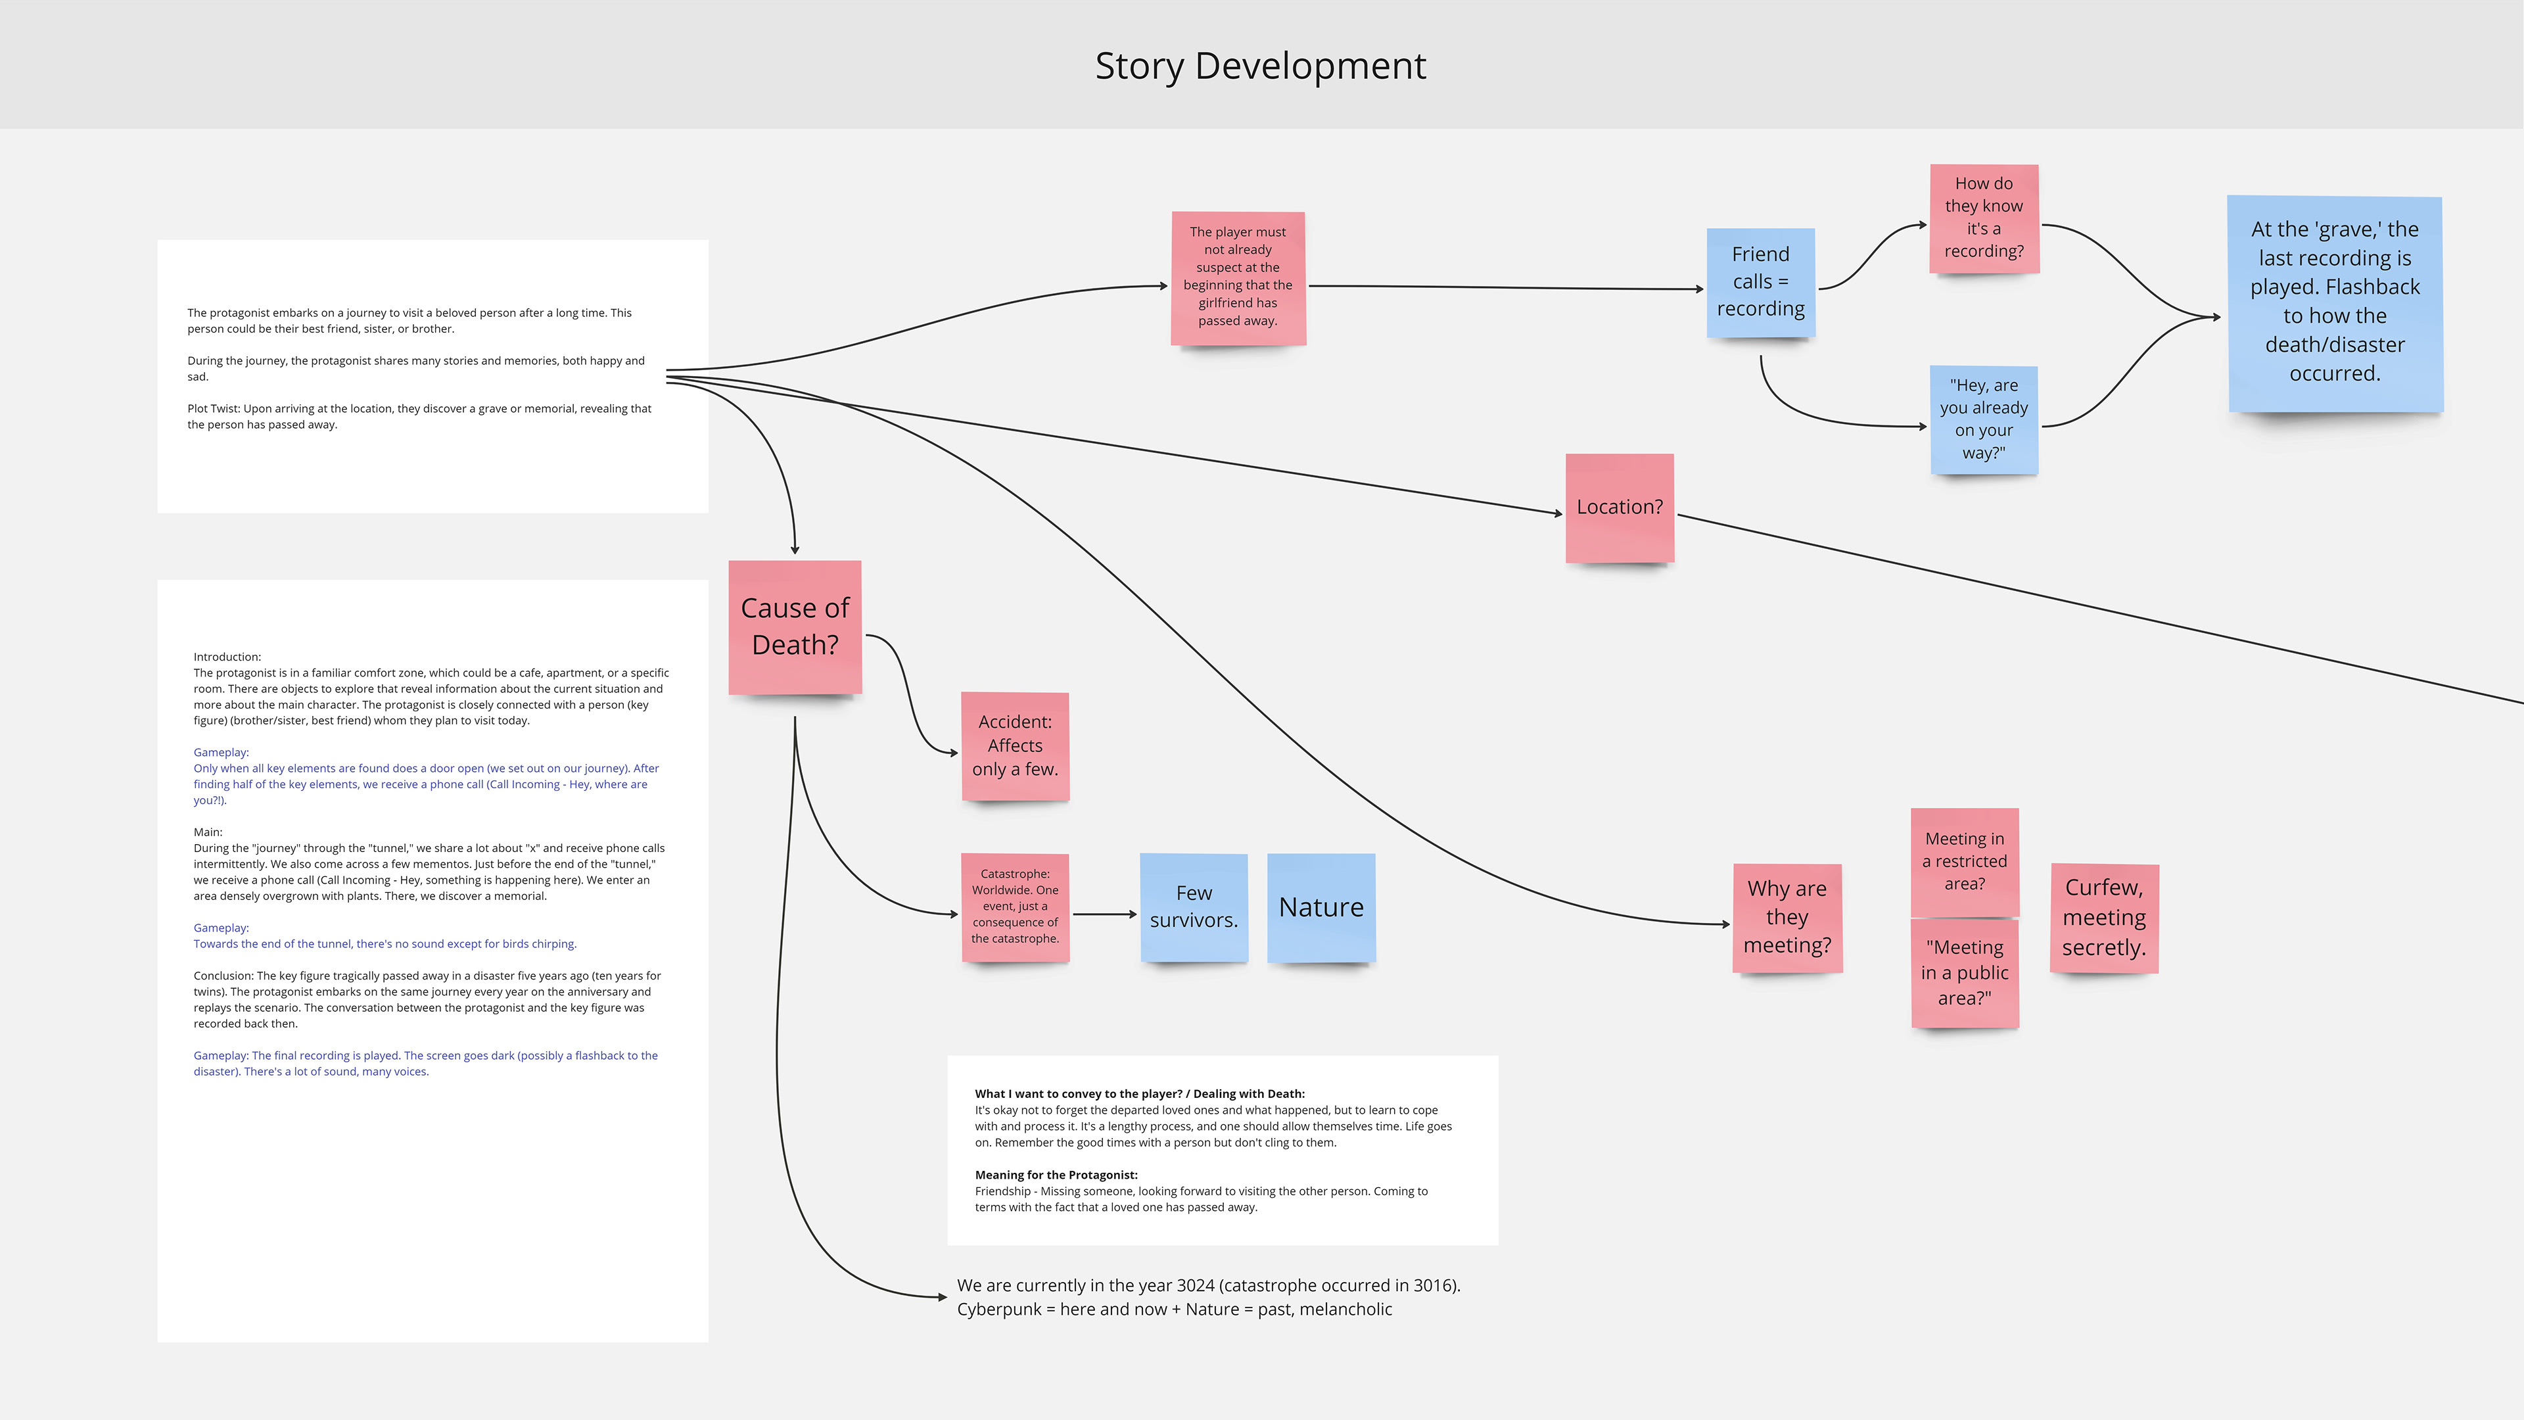Click the 'How do they know it's a recording?' note
Viewport: 2524px width, 1420px height.
1983,218
